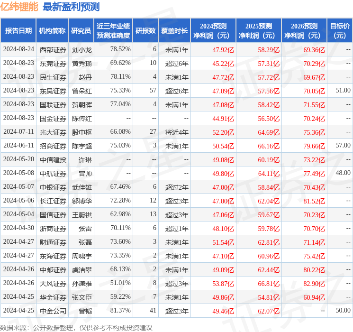353x332 pixels.
Task: Select the 中金公司 institution cell
Action: (53, 311)
